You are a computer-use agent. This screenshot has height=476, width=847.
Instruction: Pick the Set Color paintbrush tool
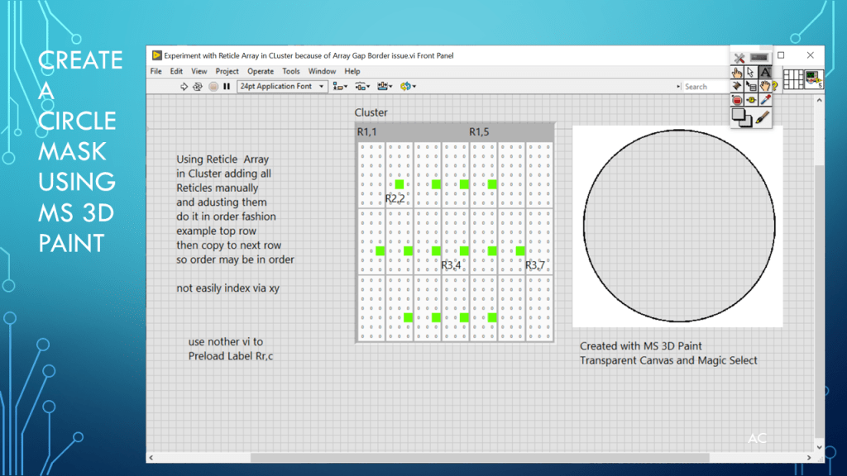point(763,117)
